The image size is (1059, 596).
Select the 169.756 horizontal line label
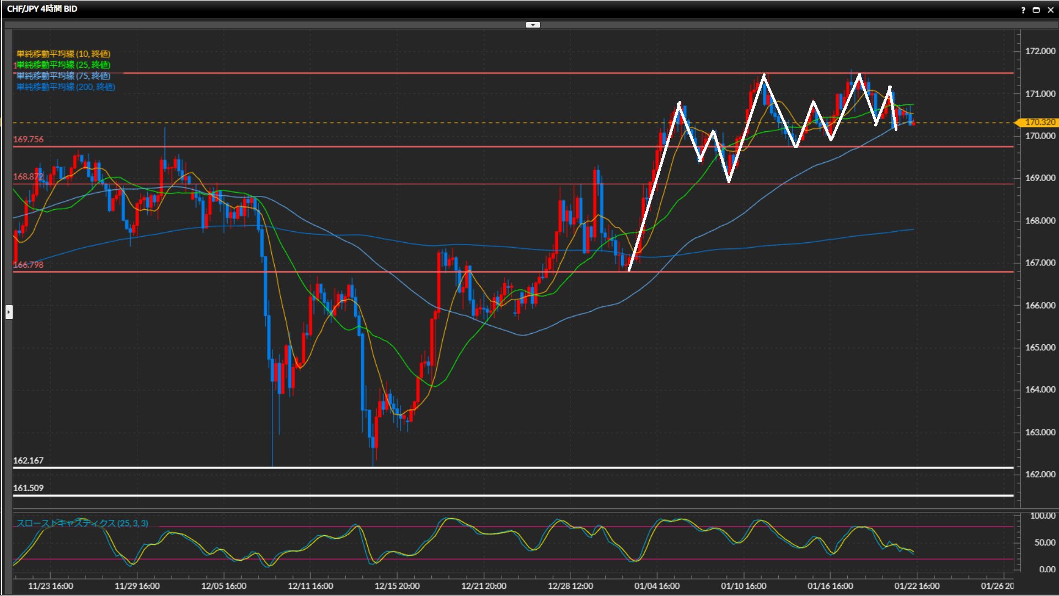28,139
